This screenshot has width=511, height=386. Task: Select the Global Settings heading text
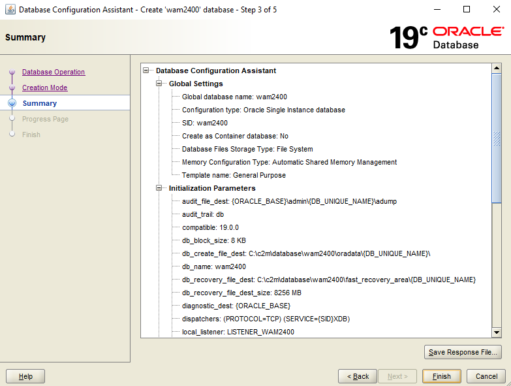pos(196,84)
